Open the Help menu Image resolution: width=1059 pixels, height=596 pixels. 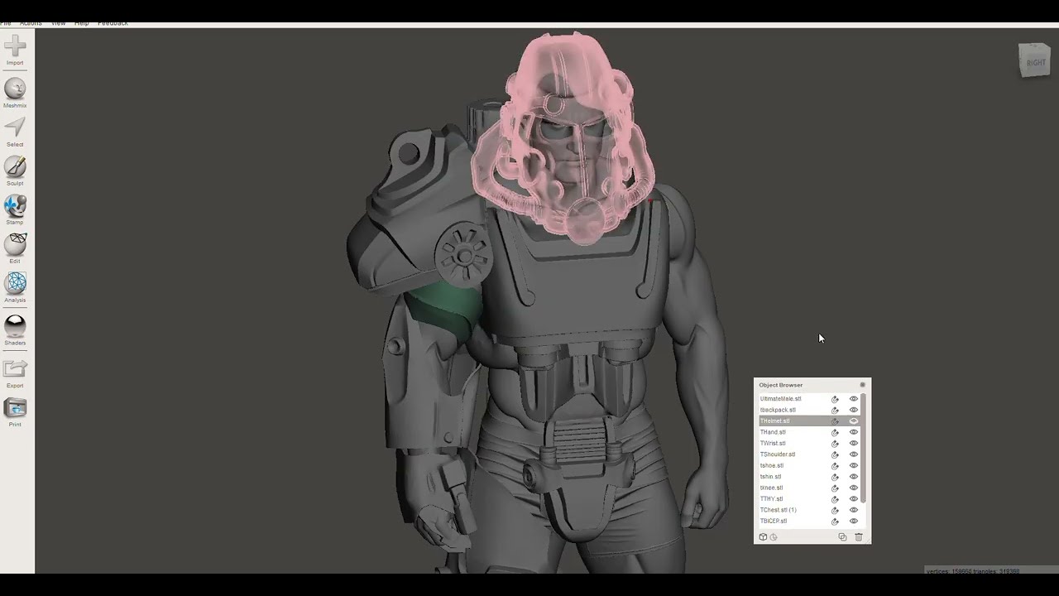(x=81, y=24)
